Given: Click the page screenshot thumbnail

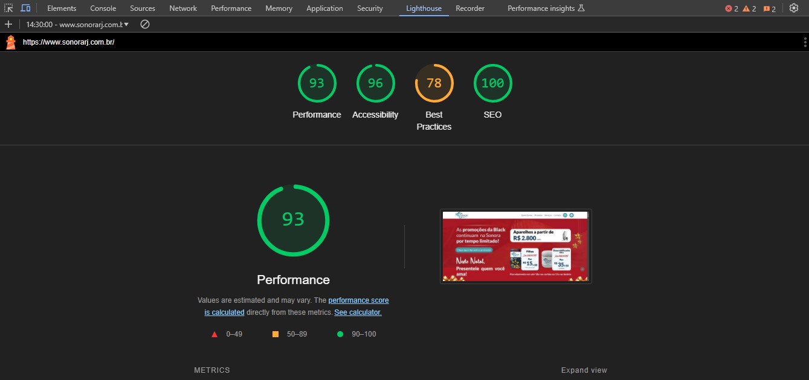Looking at the screenshot, I should (x=515, y=246).
